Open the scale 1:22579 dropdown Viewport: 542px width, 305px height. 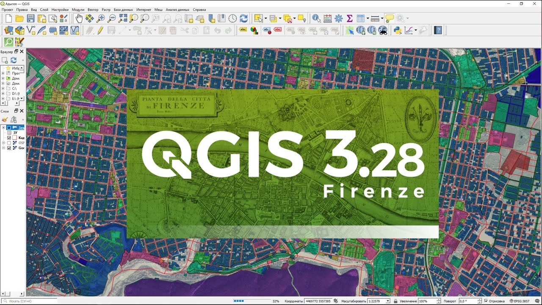pyautogui.click(x=387, y=301)
